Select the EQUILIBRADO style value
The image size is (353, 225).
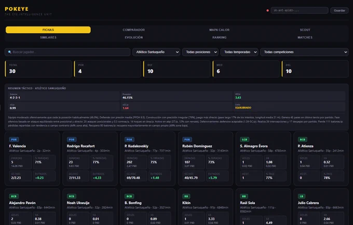pyautogui.click(x=243, y=108)
